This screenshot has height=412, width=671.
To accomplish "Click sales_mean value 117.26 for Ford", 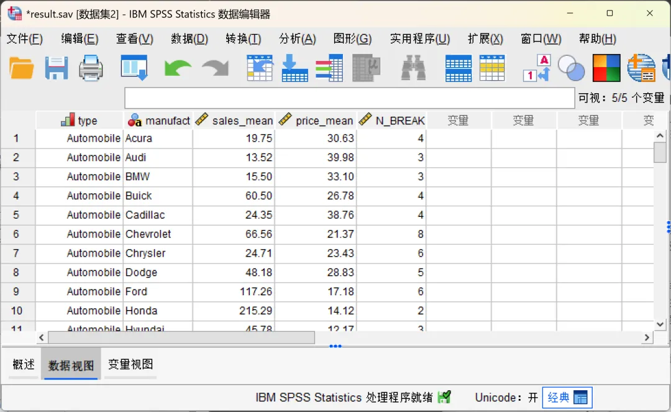I will coord(234,291).
